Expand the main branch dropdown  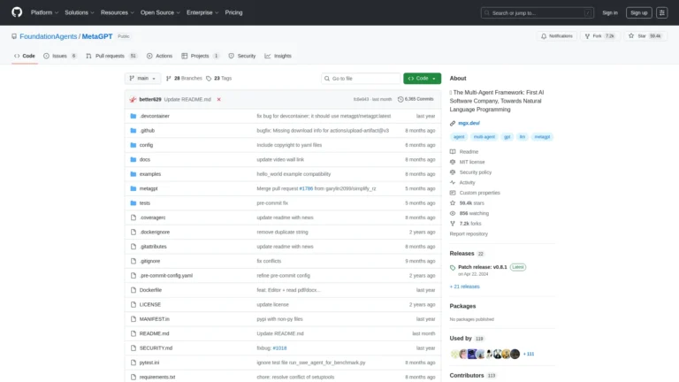(x=142, y=79)
